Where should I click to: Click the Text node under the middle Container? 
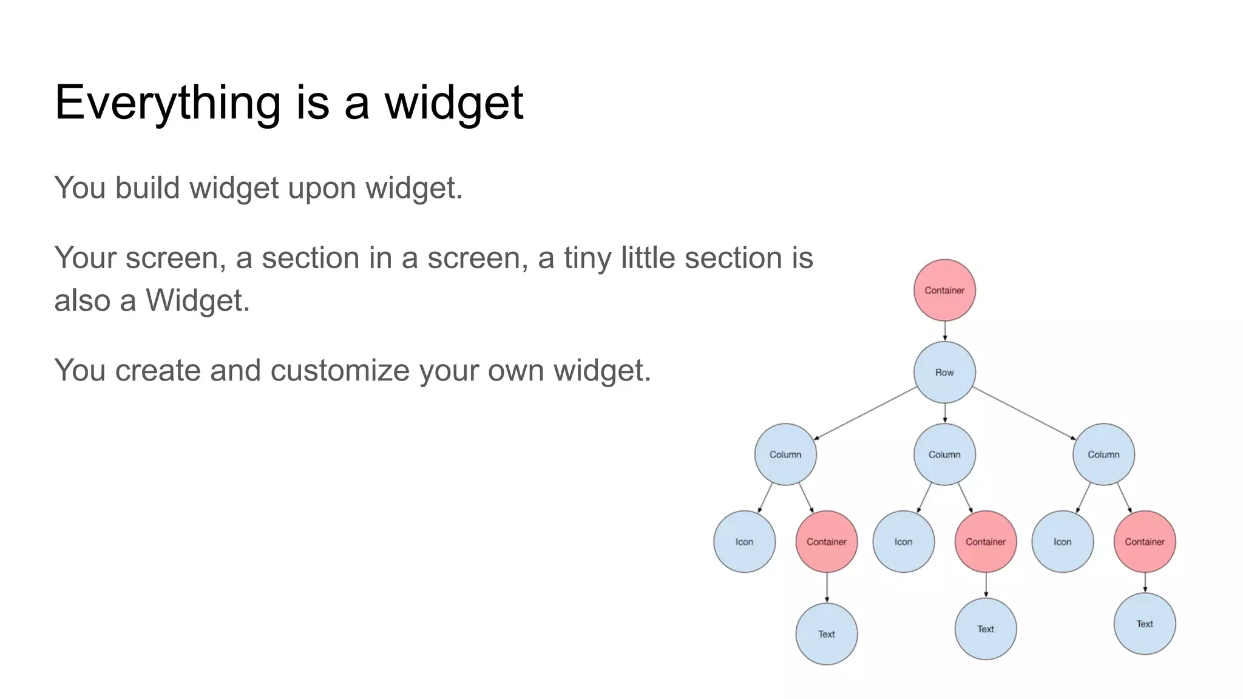point(986,629)
